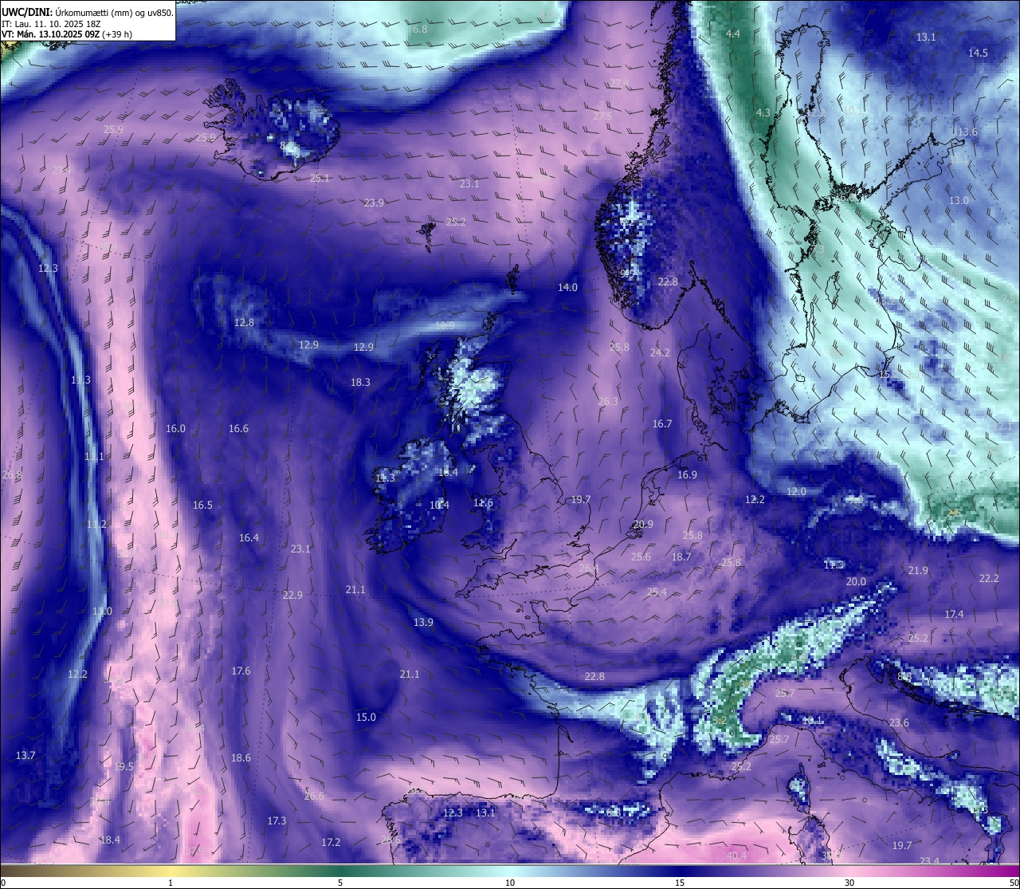Click the 14.0 value west of Norway
The height and width of the screenshot is (889, 1020).
pos(567,287)
